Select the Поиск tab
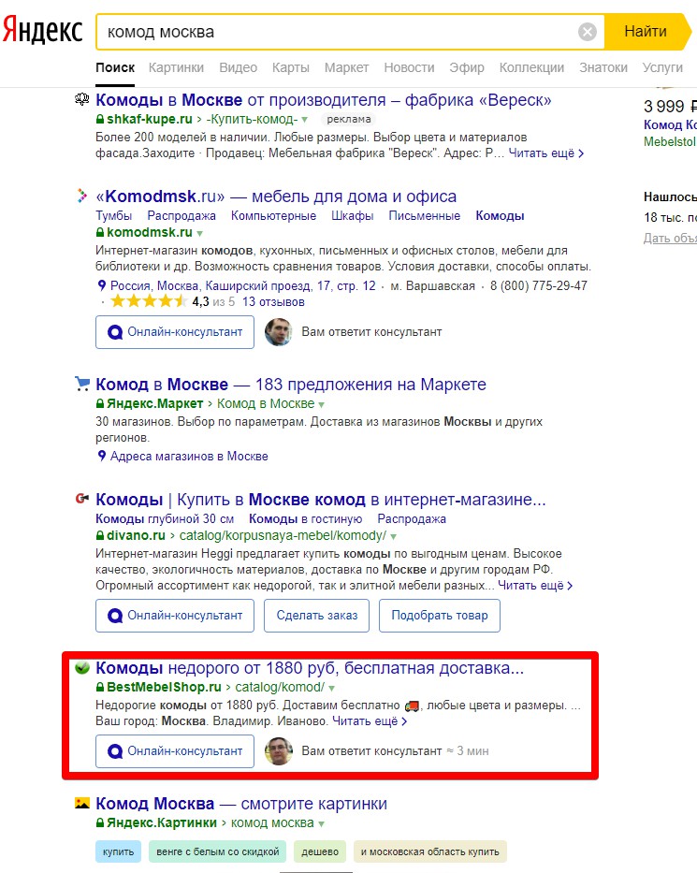The height and width of the screenshot is (873, 697). [115, 67]
